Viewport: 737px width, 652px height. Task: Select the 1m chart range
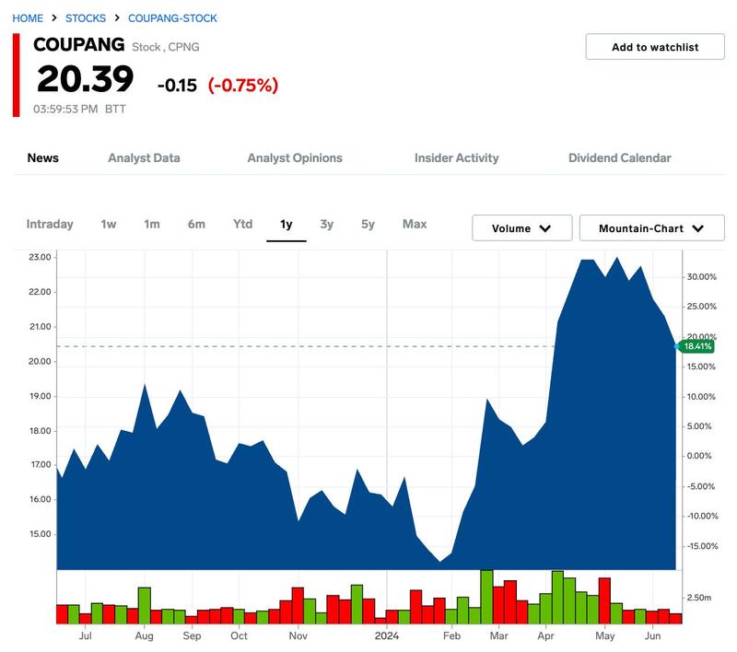[152, 224]
